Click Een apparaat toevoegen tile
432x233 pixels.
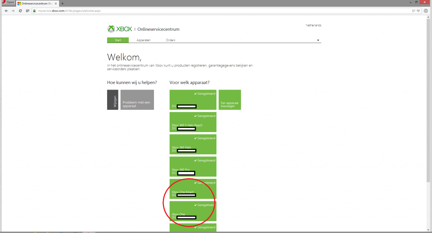[230, 100]
